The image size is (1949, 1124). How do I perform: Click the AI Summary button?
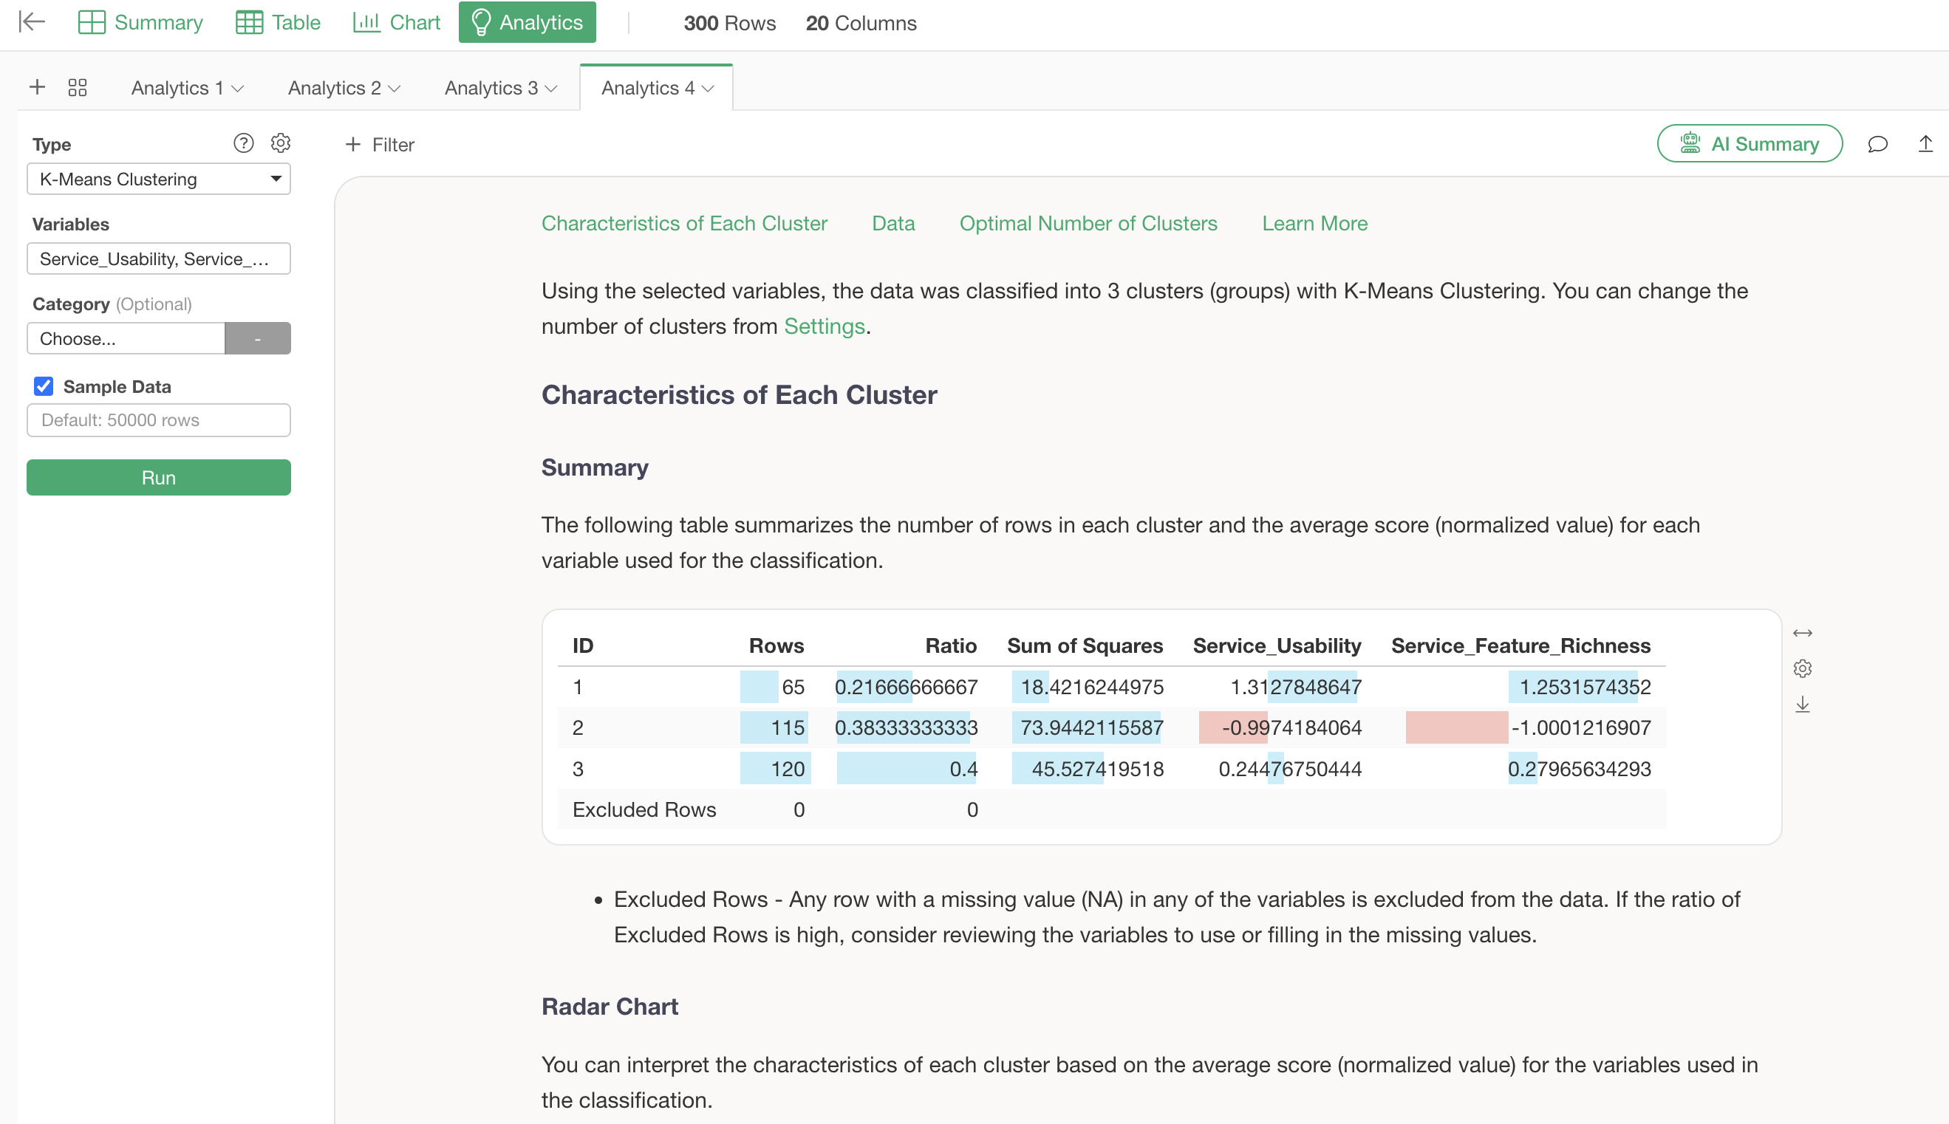pyautogui.click(x=1749, y=144)
